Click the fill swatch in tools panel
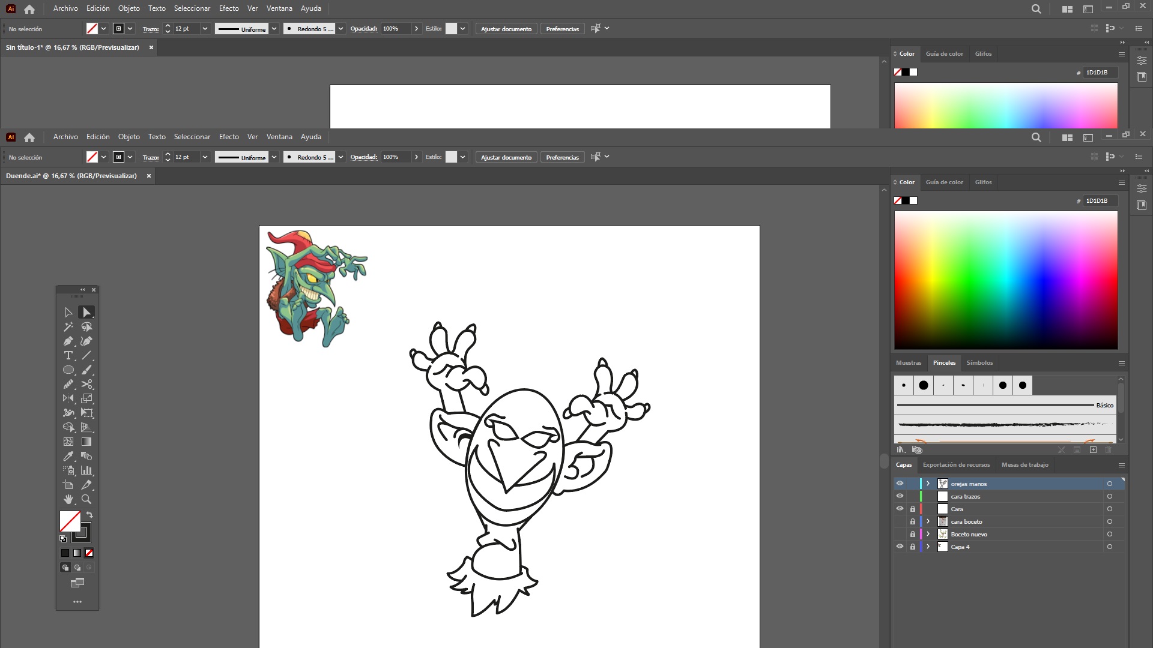Viewport: 1153px width, 648px height. 70,521
